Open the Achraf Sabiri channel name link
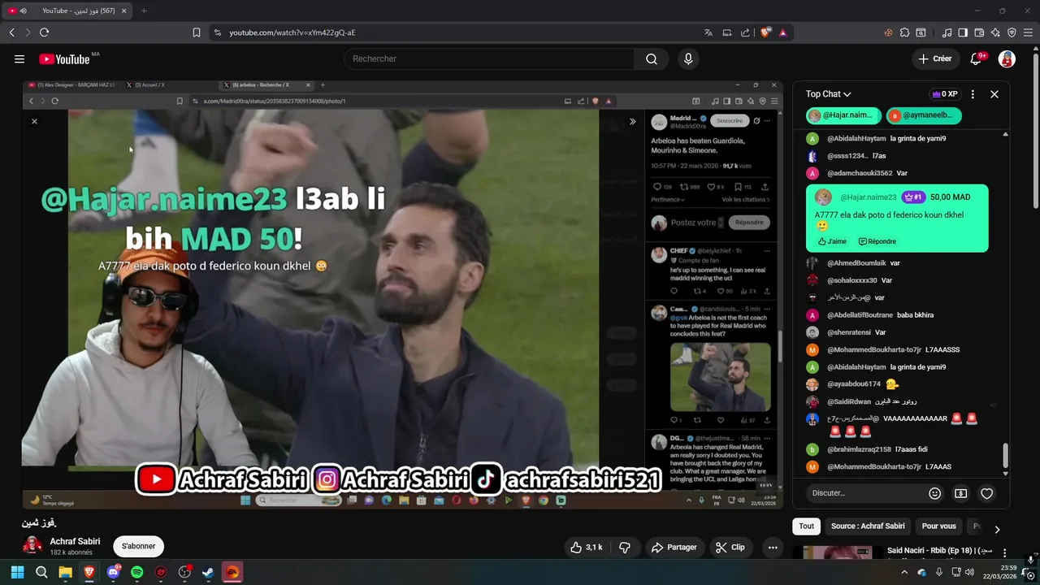The image size is (1040, 585). [75, 541]
